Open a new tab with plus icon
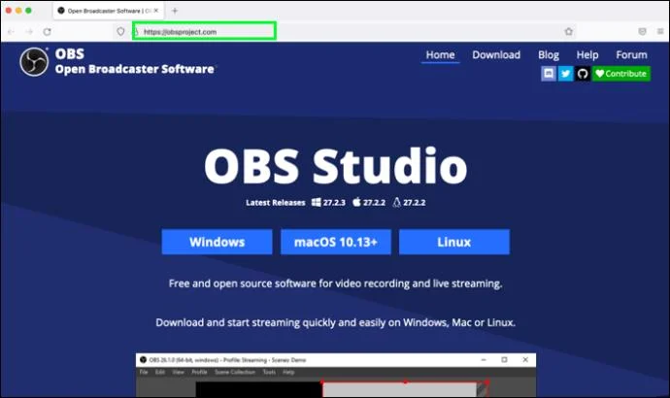 [x=175, y=11]
